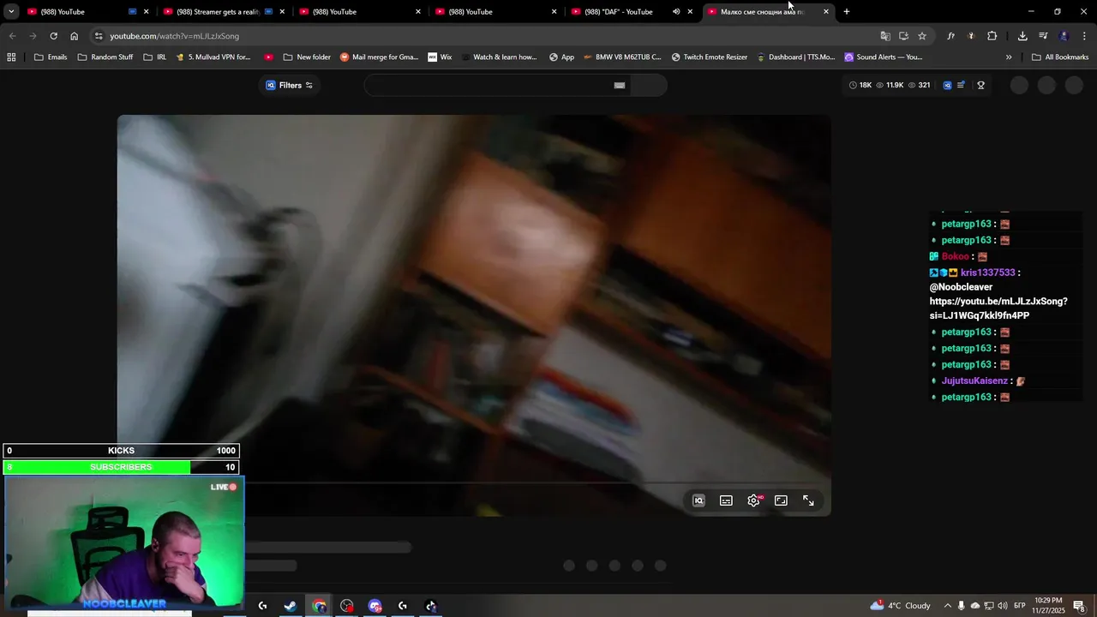Open the media control playlist icon
Screen dimensions: 1097x617
[1043, 36]
